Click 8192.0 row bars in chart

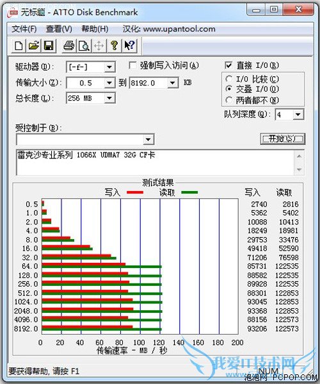tap(102, 328)
